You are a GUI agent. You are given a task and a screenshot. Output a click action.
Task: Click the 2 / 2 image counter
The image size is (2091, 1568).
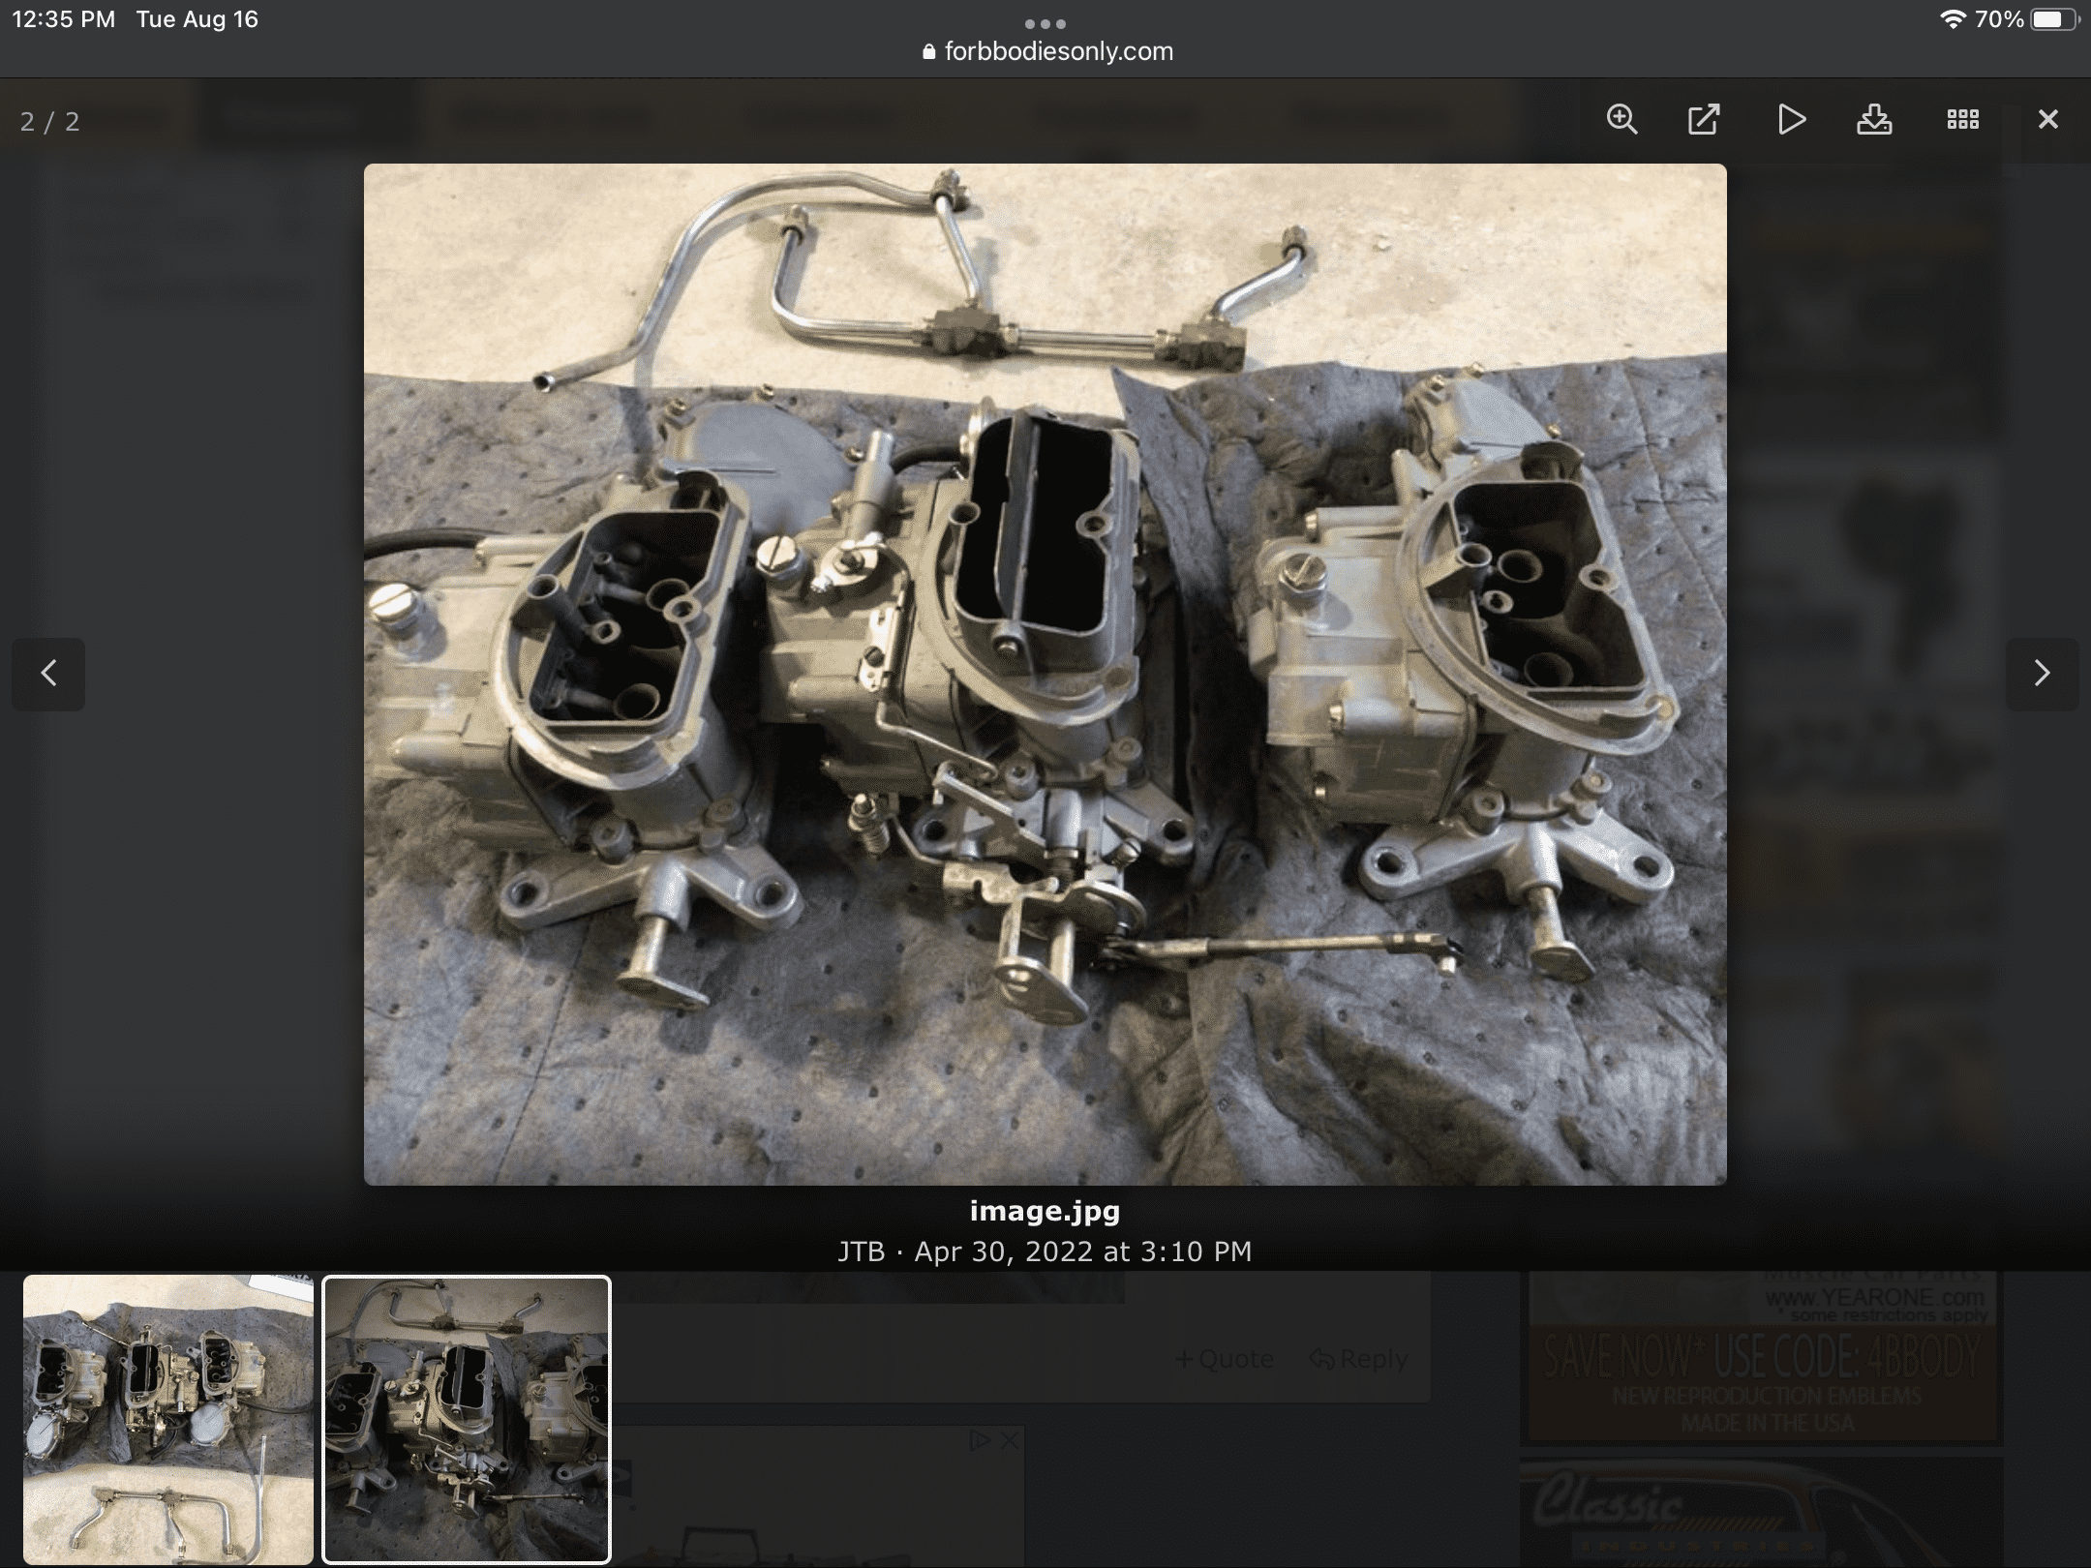[x=49, y=122]
